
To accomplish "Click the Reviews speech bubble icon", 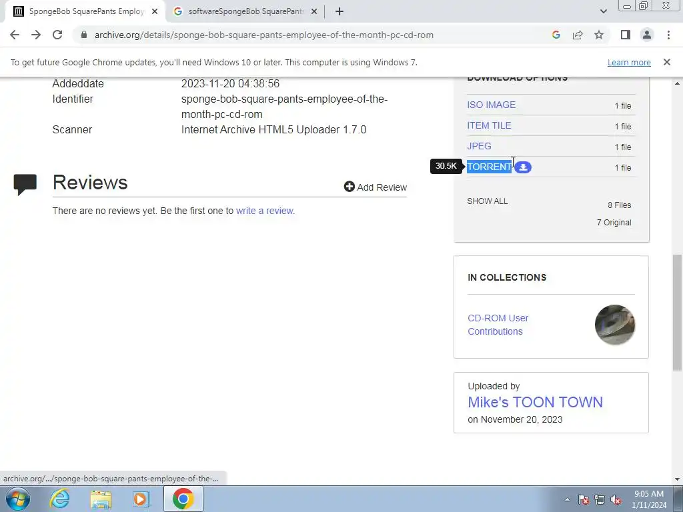I will [x=25, y=185].
